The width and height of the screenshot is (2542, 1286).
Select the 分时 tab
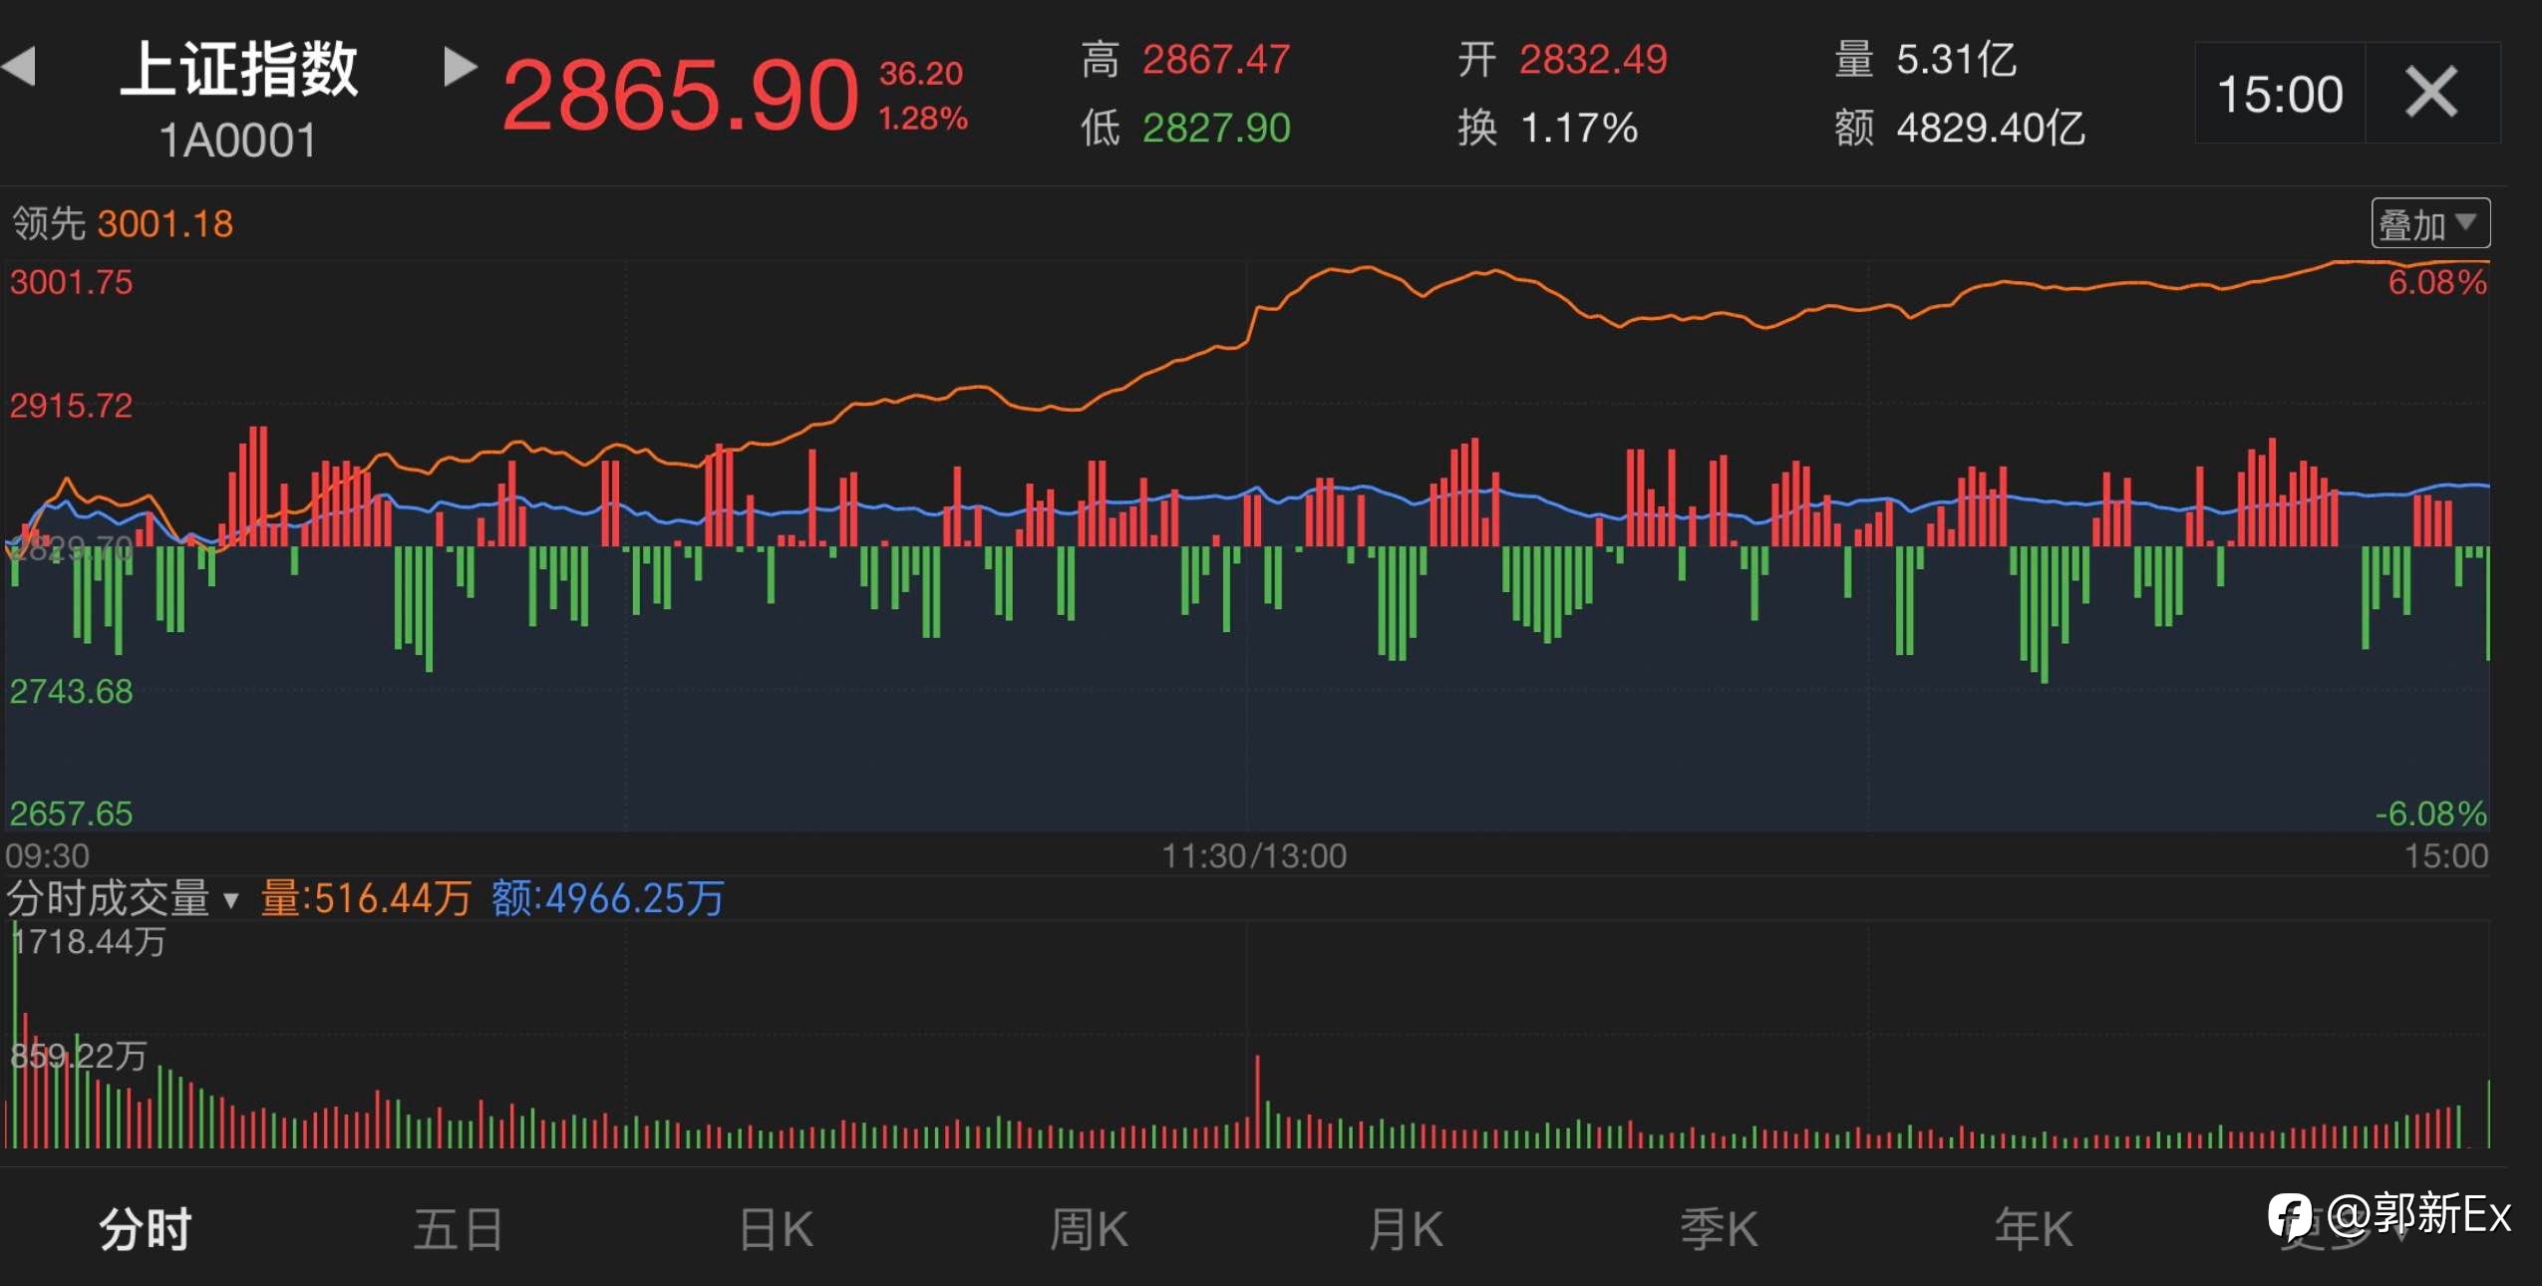pos(146,1228)
